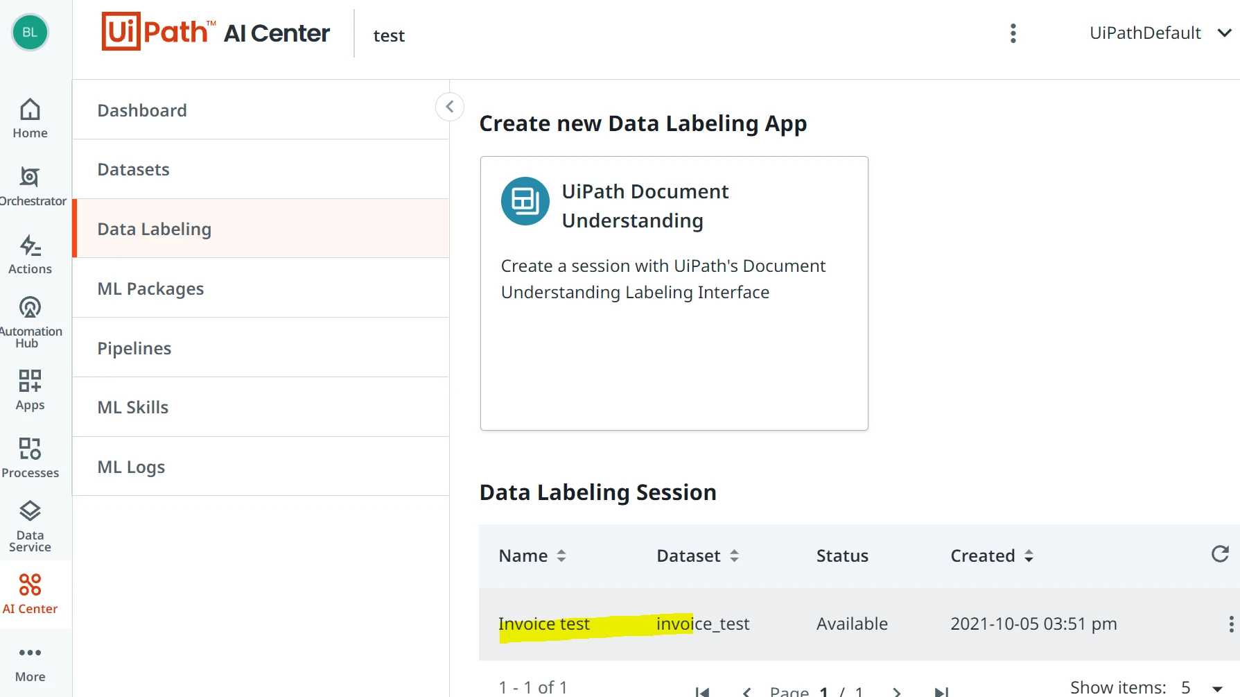Open the Invoice test labeling session
1240x697 pixels.
544,624
